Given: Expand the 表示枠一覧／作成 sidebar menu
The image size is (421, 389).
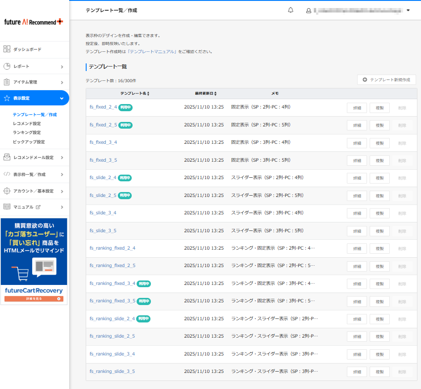Looking at the screenshot, I should point(62,175).
